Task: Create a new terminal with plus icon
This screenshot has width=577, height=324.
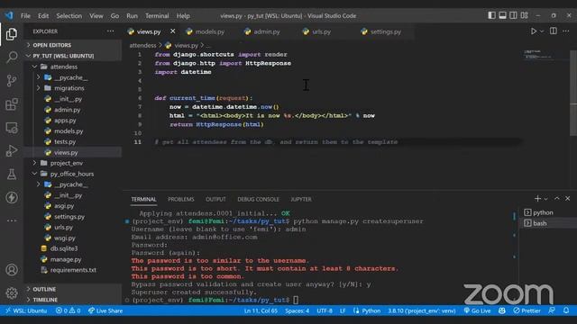Action: click(x=537, y=198)
